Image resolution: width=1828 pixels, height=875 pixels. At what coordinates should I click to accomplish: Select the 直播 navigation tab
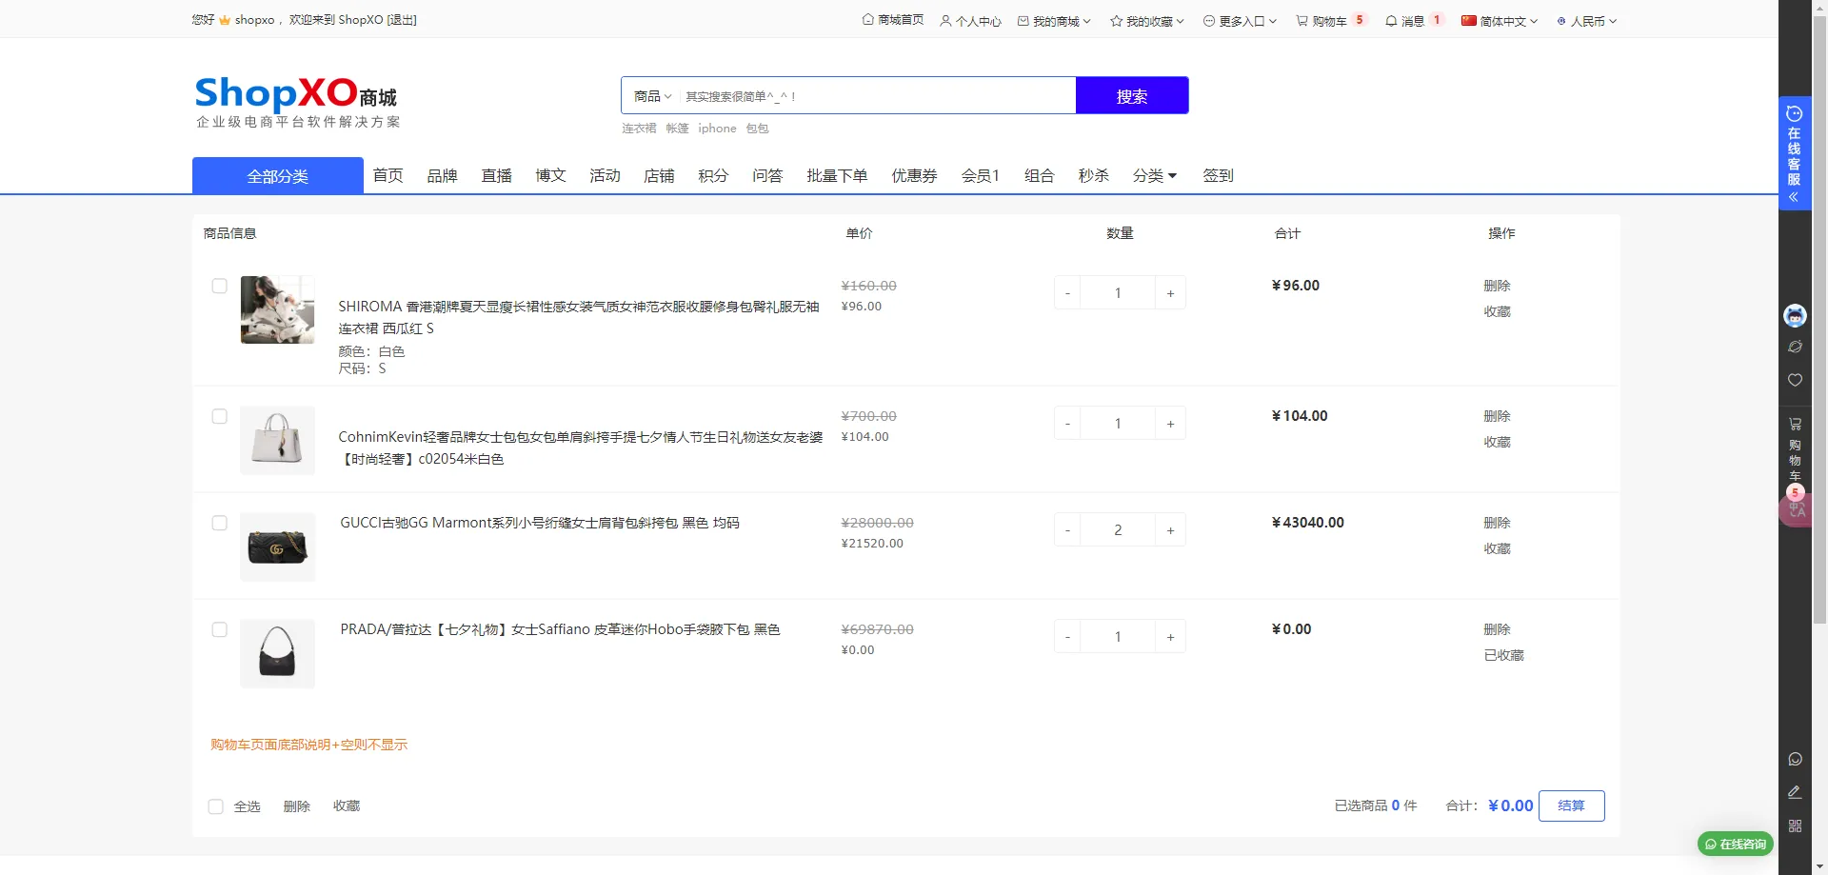click(497, 175)
